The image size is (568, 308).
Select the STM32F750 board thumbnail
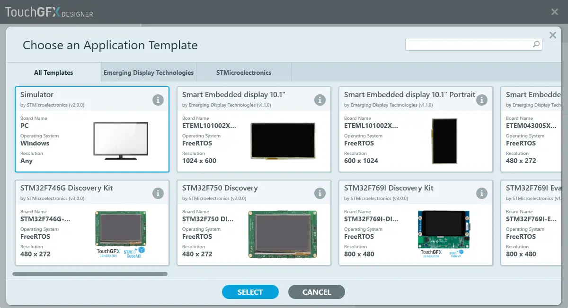pos(283,234)
